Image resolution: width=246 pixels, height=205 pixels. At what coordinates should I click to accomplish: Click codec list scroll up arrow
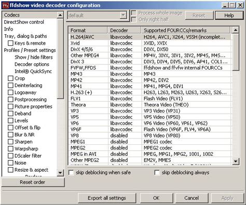236,30
